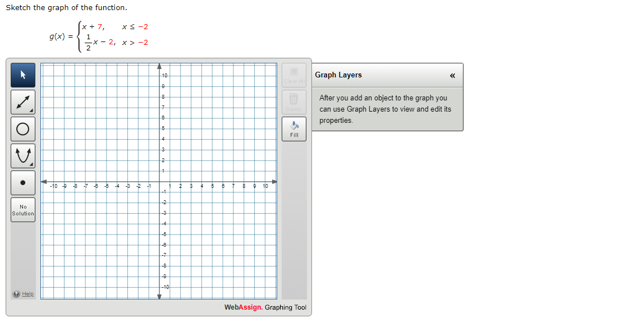Open the parabola tool variant triangle
Screen dimensions: 624x327
[x=32, y=164]
